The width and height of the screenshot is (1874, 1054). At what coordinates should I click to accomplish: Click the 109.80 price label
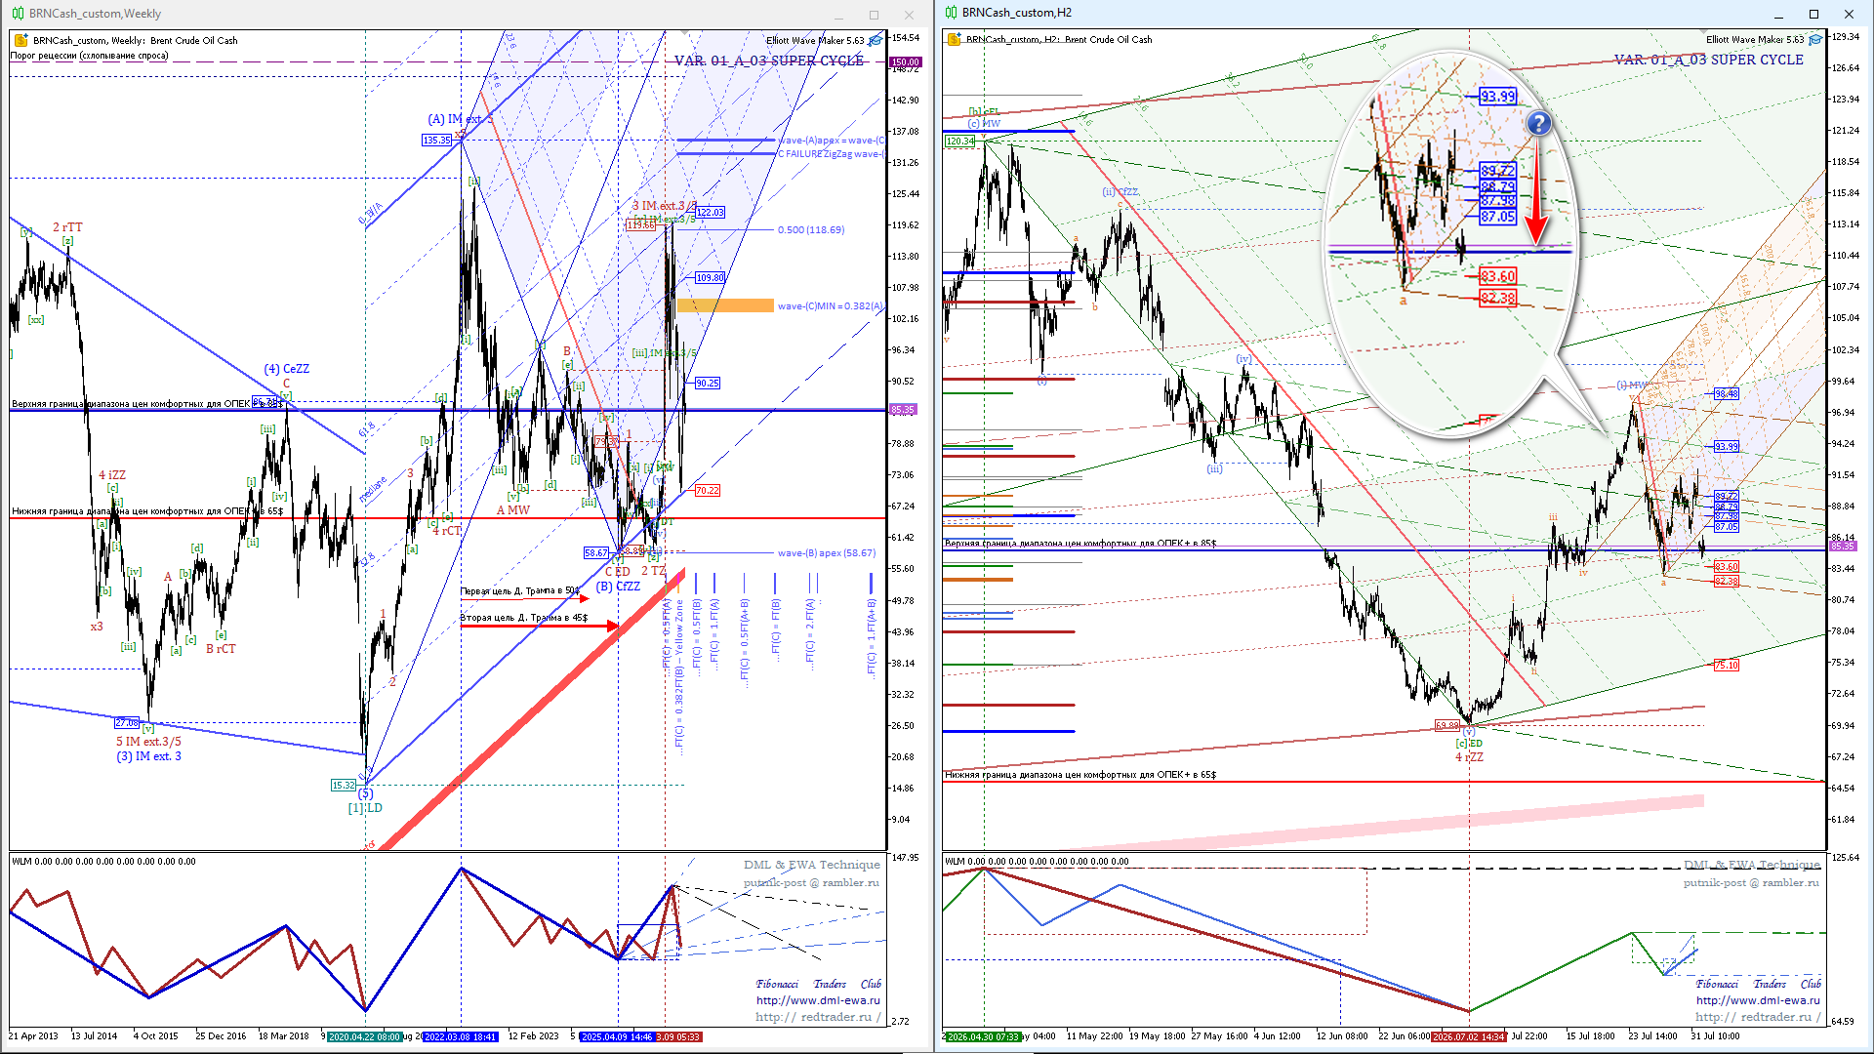coord(710,278)
